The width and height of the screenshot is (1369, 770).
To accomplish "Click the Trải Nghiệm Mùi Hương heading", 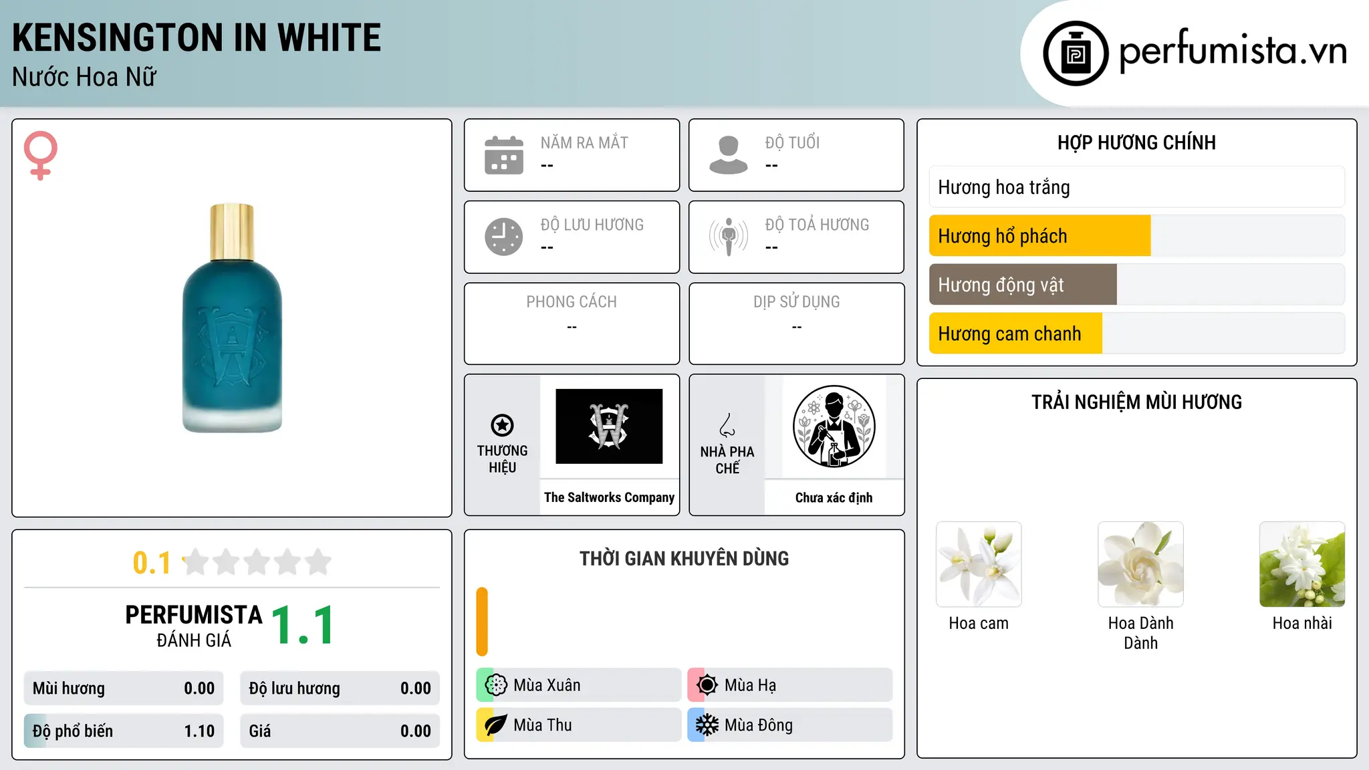I will click(1136, 402).
